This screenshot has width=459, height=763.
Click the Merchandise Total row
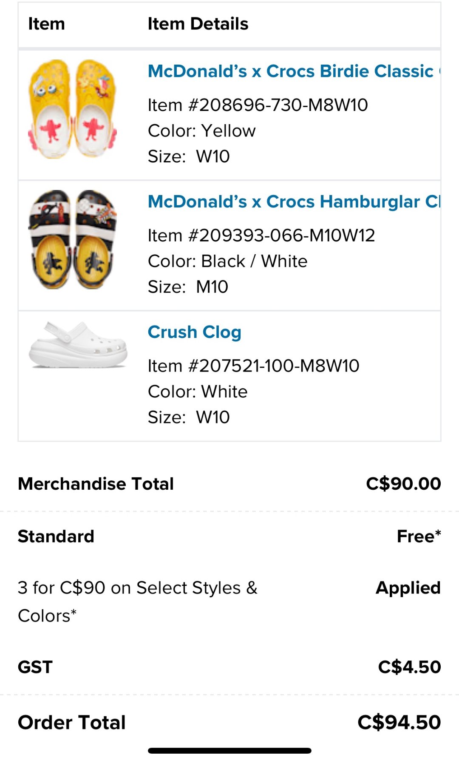pos(95,483)
